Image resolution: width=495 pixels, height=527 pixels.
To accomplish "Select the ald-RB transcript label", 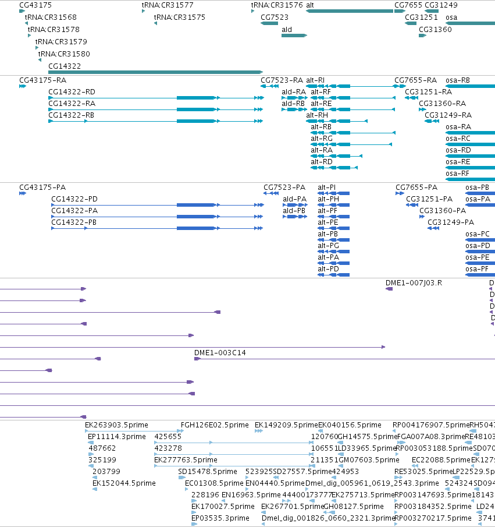I will [293, 104].
